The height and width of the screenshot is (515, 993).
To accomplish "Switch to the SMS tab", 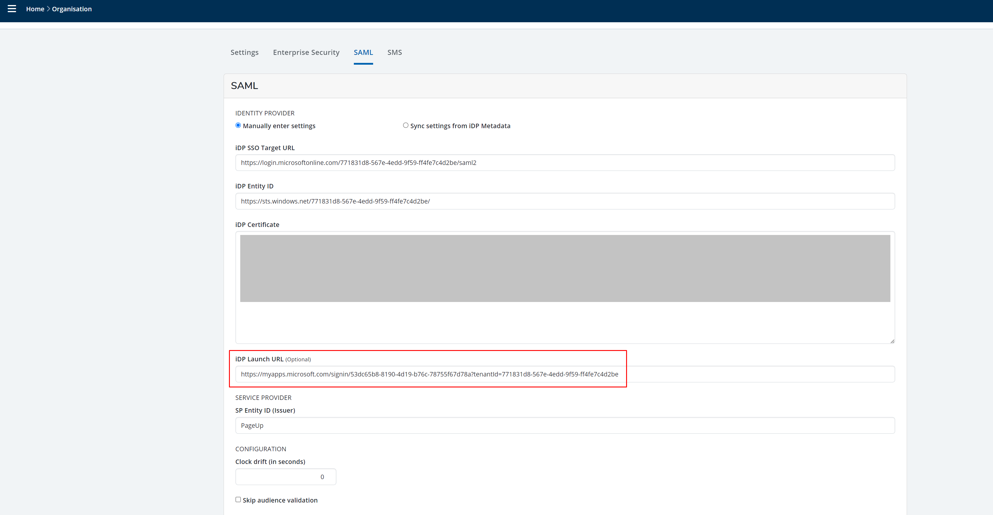I will tap(394, 53).
